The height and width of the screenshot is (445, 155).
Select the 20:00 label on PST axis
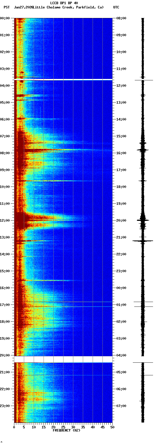[4, 355]
